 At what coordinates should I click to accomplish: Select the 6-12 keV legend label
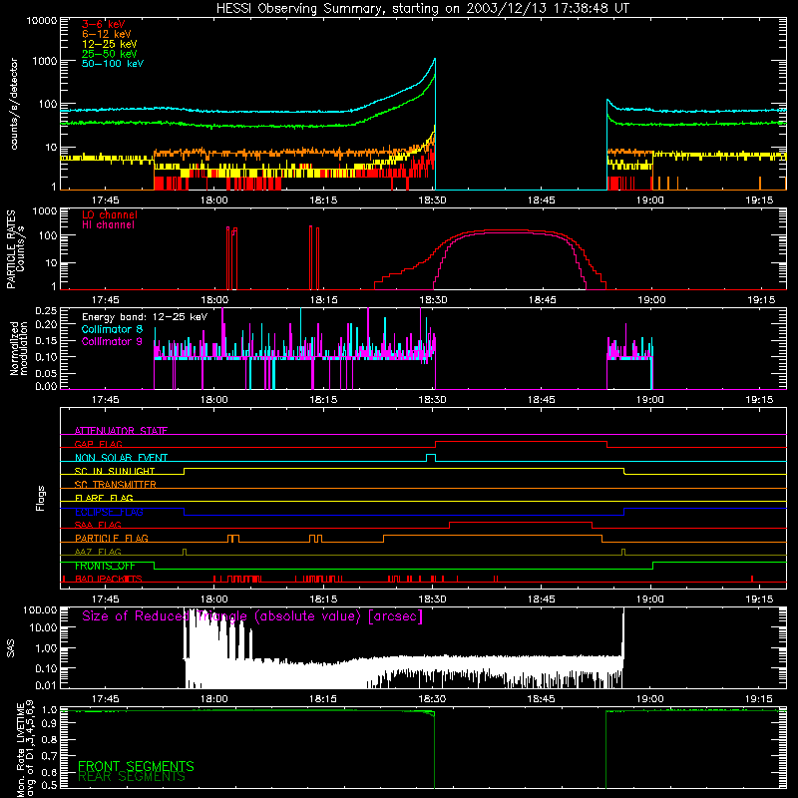106,34
